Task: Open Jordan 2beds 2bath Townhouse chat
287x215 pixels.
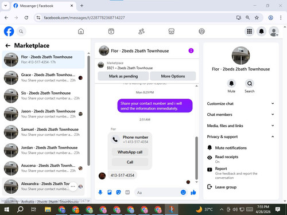Action: click(43, 150)
